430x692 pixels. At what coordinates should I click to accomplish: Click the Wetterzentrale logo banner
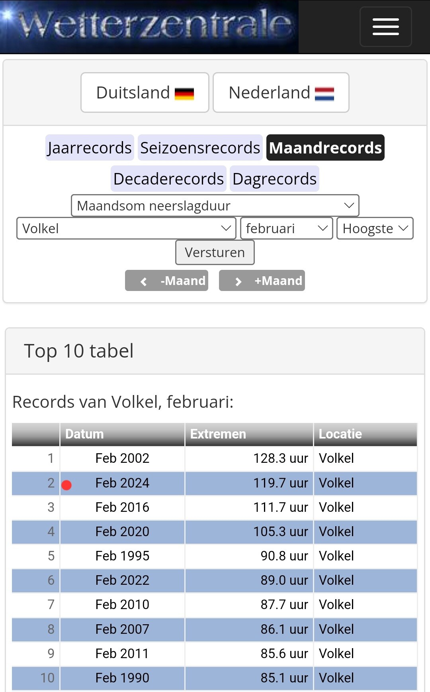tap(149, 26)
